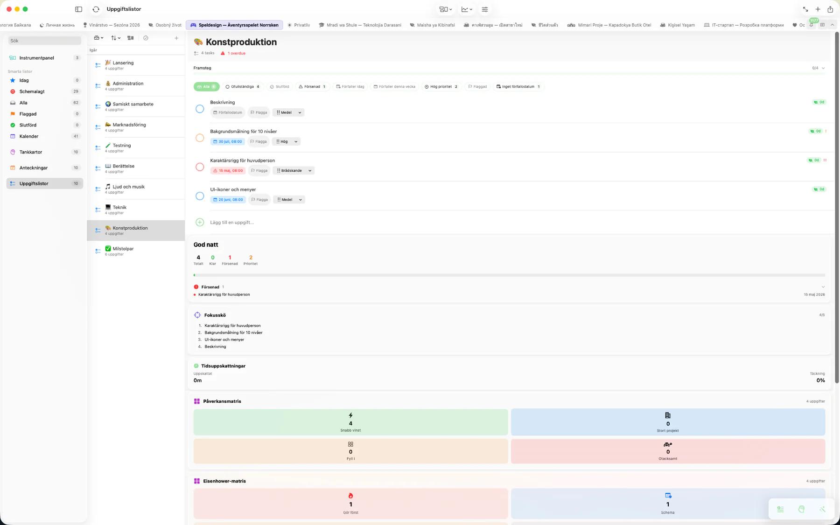Filter by Ofullständiga tasks

click(x=242, y=87)
